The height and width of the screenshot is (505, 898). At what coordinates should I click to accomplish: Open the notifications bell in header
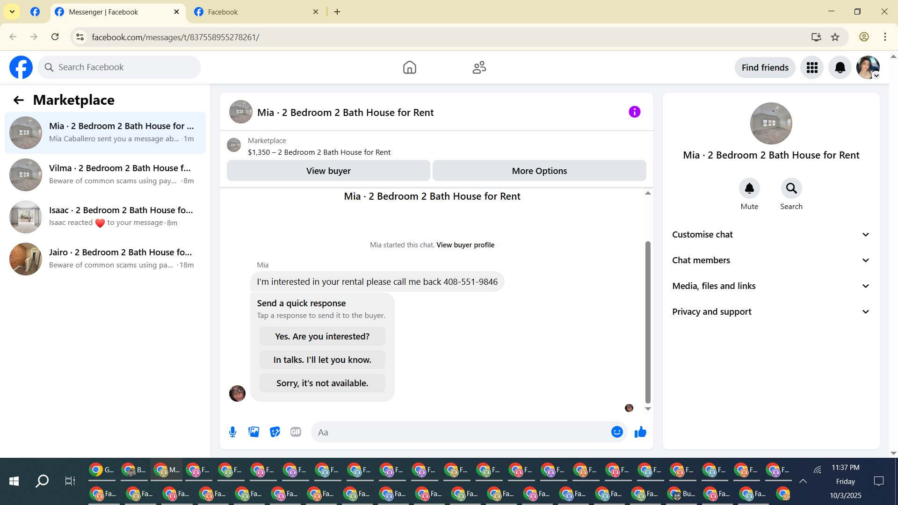click(840, 68)
